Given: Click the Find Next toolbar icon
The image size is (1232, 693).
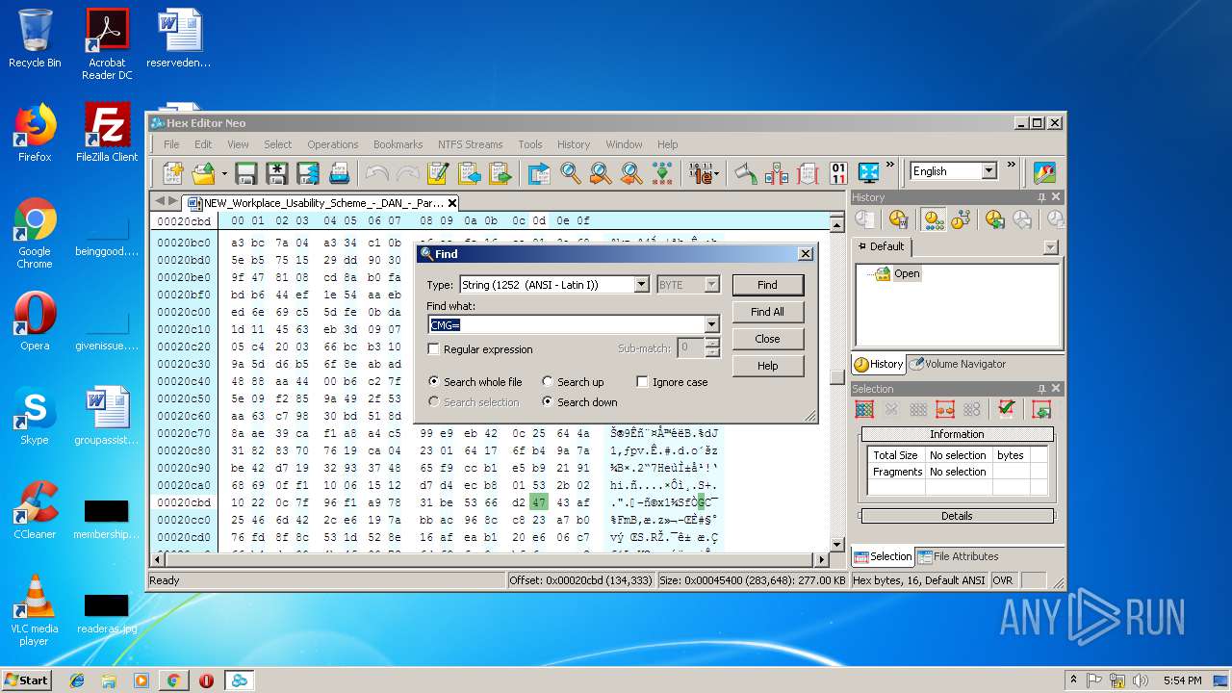Looking at the screenshot, I should (x=601, y=173).
